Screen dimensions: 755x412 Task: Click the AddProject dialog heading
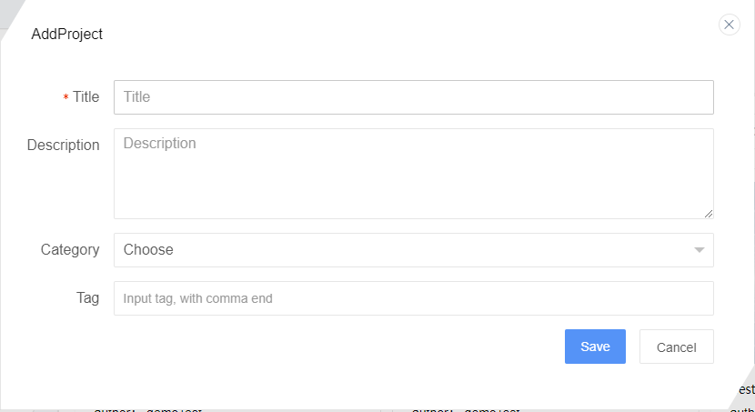(67, 35)
